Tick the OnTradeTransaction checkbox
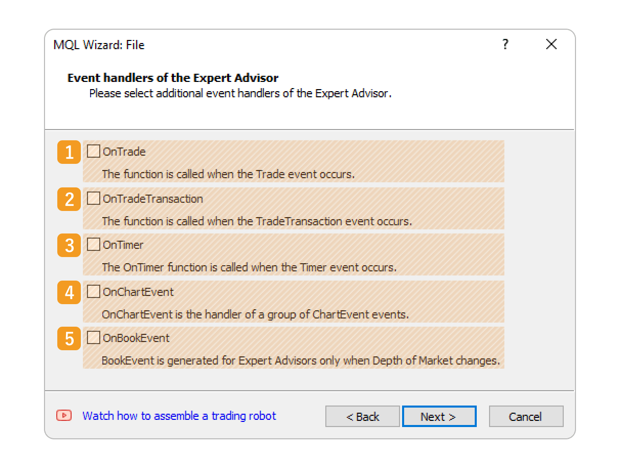Image resolution: width=620 pixels, height=468 pixels. 94,198
